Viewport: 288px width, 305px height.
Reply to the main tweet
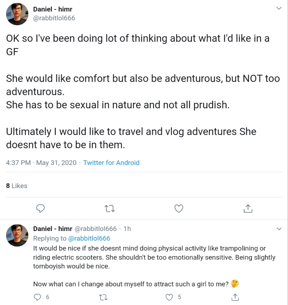(40, 209)
